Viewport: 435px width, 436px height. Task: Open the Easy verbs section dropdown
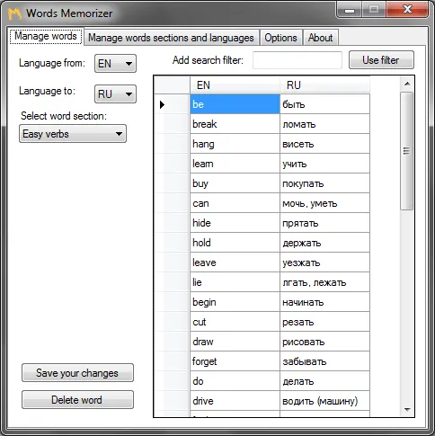(73, 134)
